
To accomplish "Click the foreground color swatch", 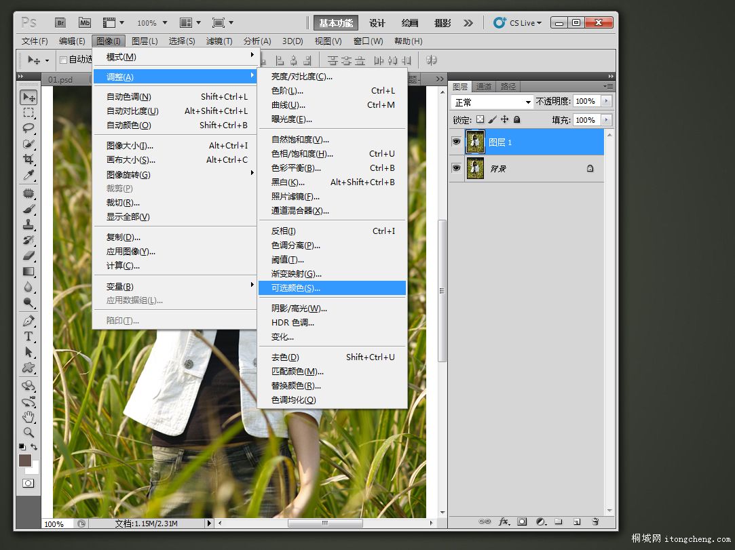I will 25,461.
